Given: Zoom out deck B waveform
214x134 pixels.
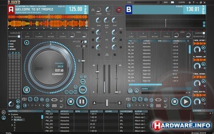Looking at the screenshot, I should coord(204,26).
